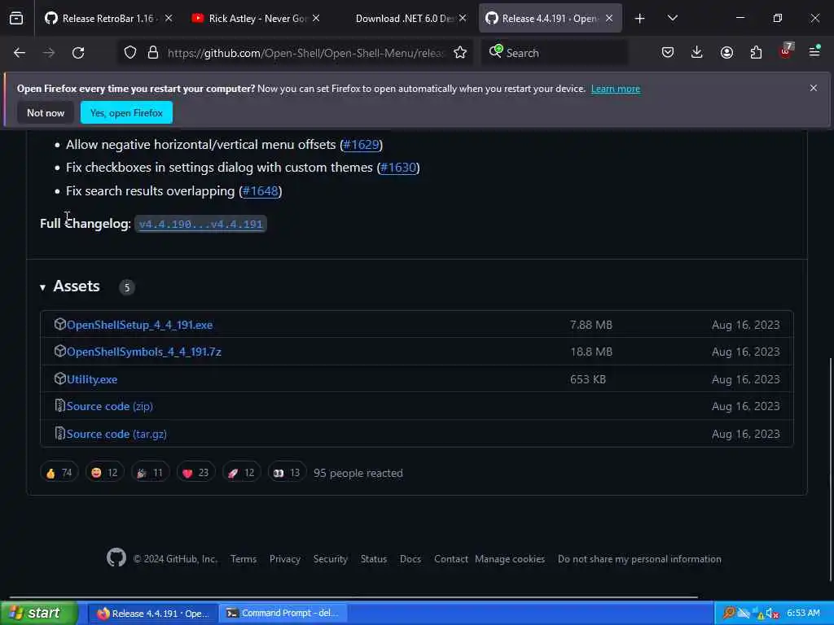Open the v4.4.190...v4.4.191 changelog link

tap(200, 224)
